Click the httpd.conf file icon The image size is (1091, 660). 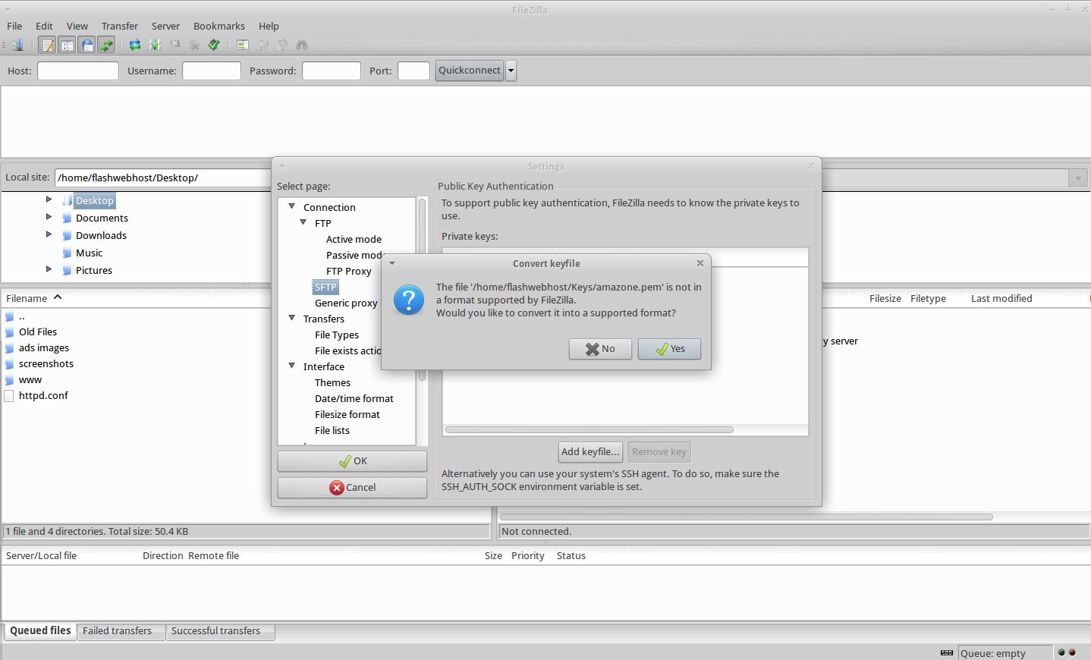coord(9,396)
